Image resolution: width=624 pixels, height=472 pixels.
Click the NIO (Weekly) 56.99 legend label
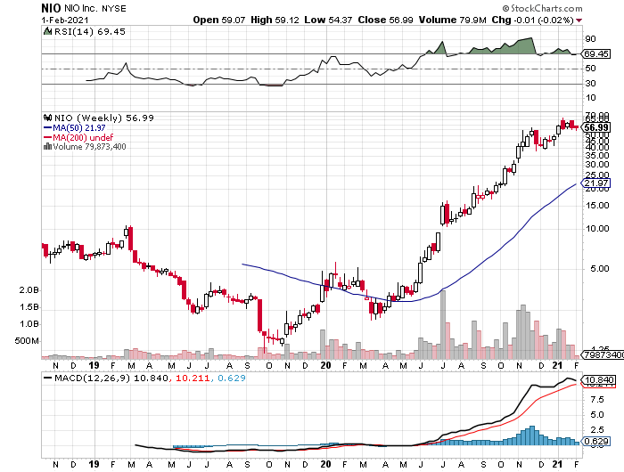pyautogui.click(x=104, y=118)
